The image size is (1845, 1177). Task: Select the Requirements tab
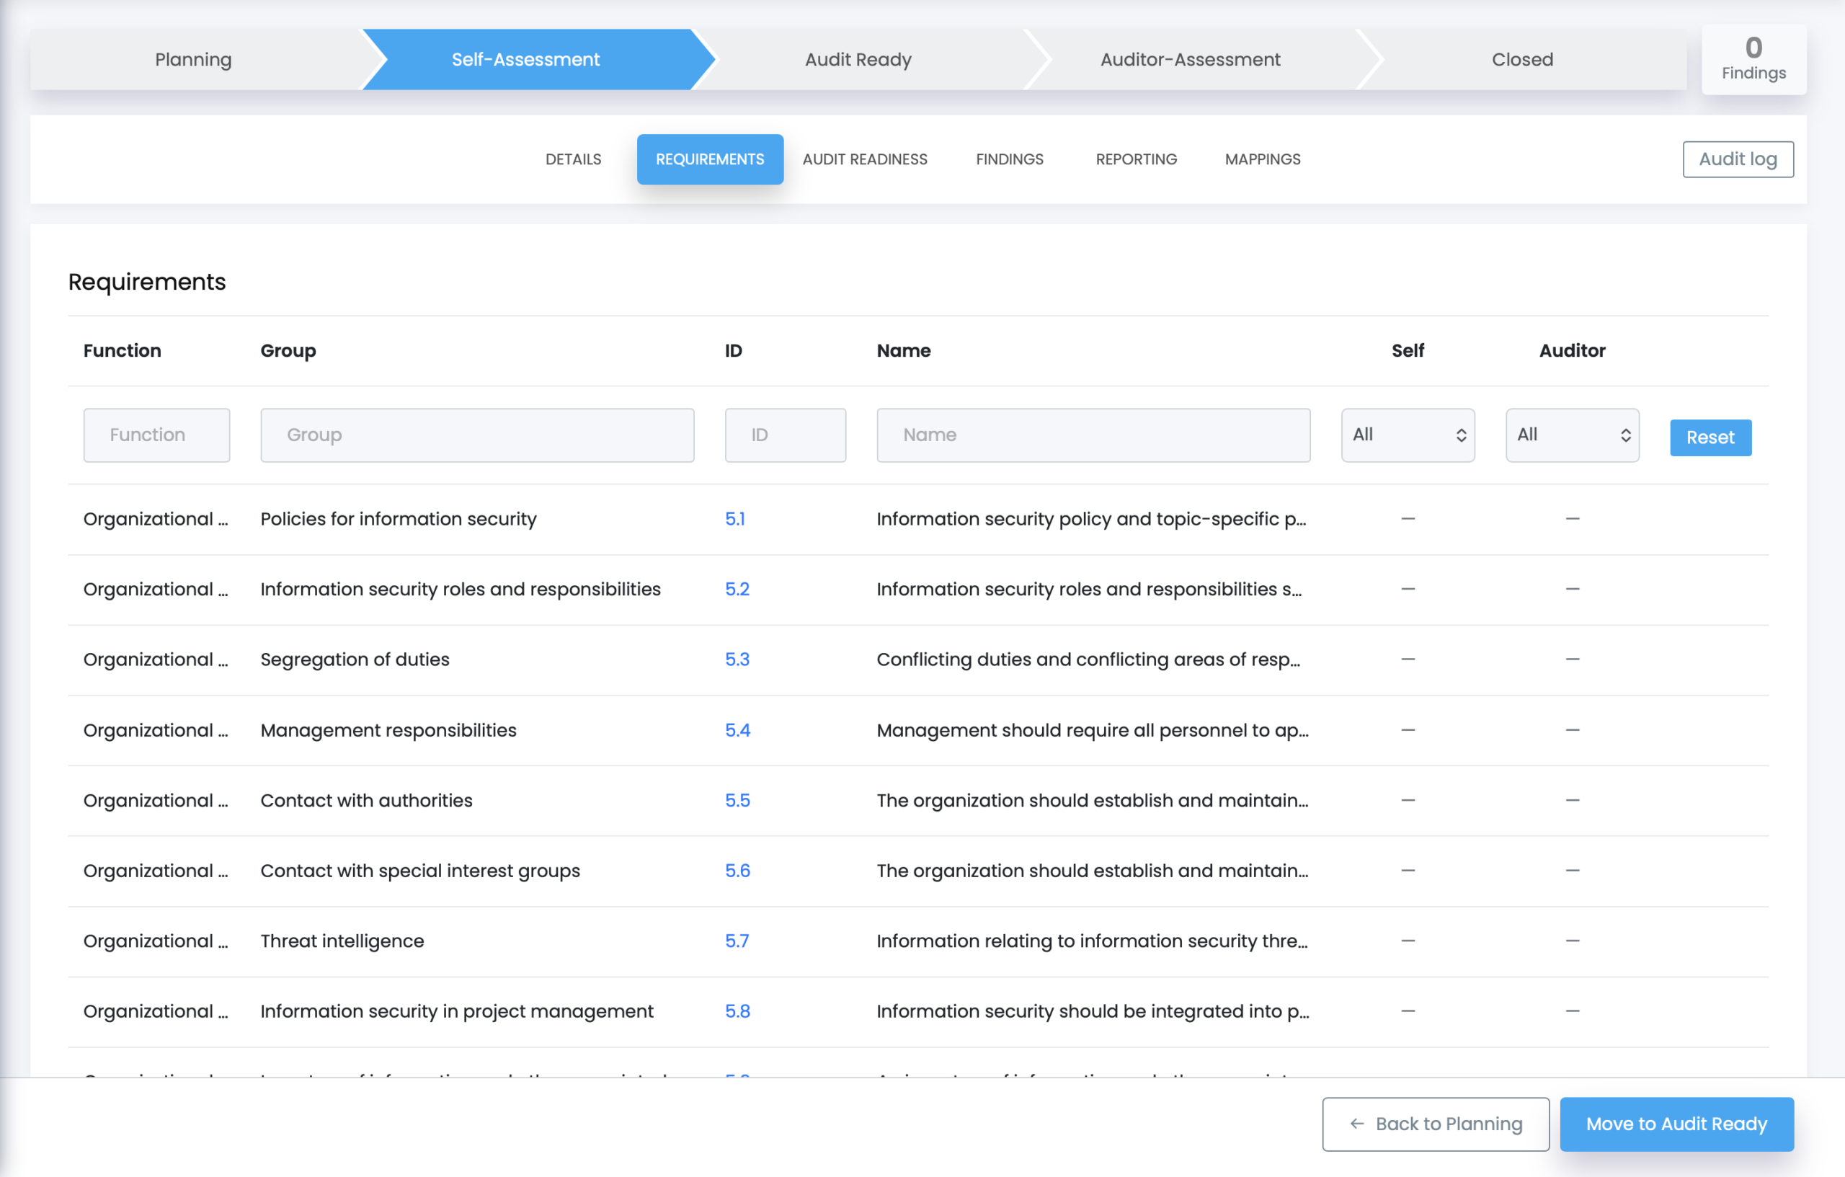pyautogui.click(x=709, y=159)
